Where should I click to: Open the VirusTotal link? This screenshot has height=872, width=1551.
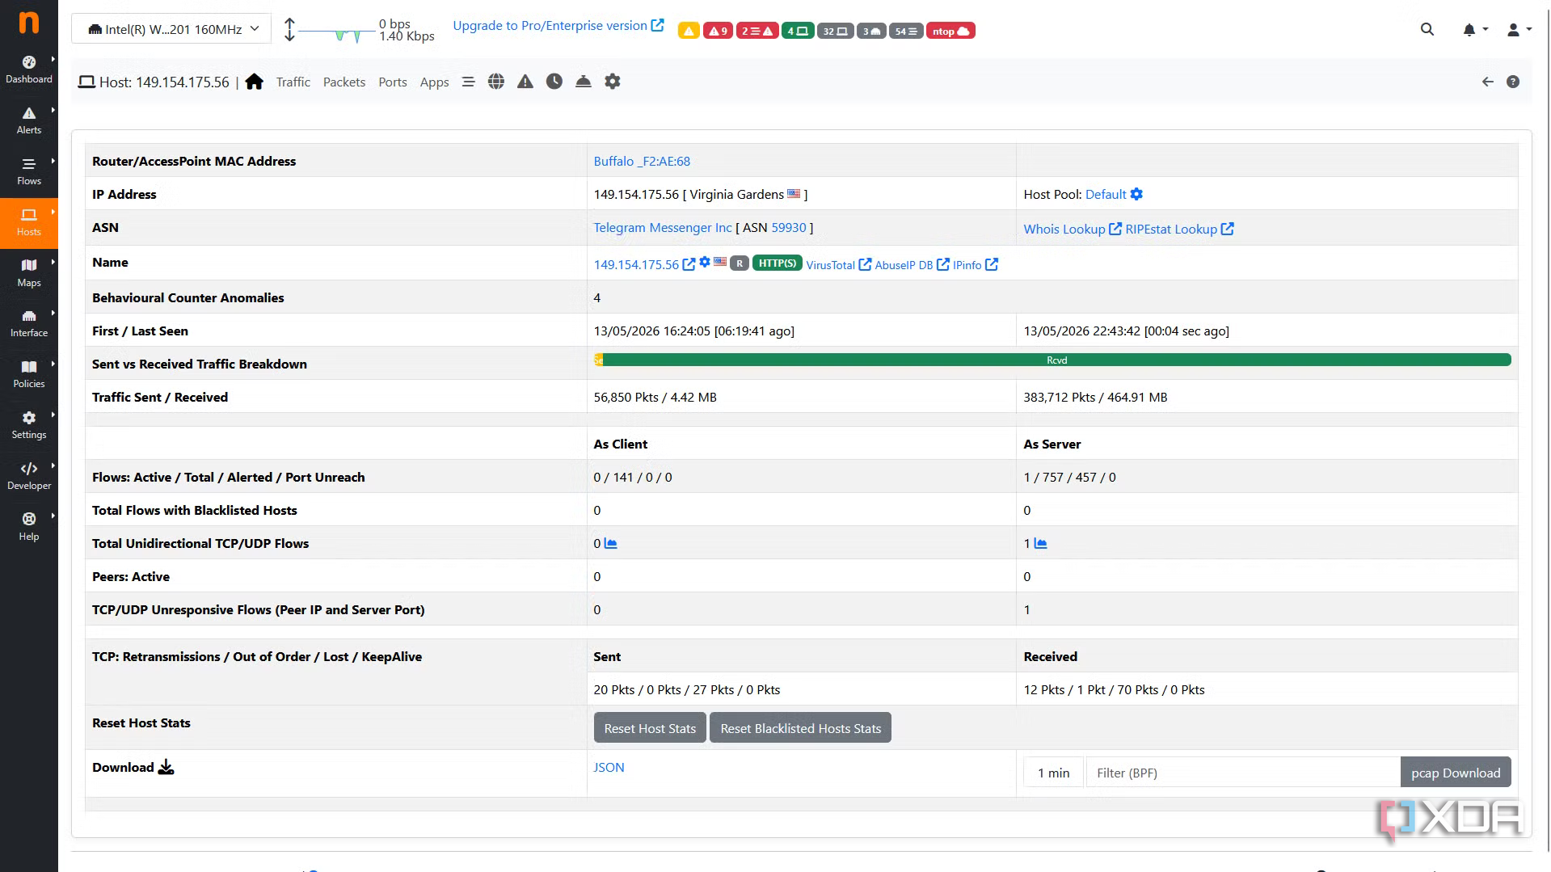tap(839, 265)
